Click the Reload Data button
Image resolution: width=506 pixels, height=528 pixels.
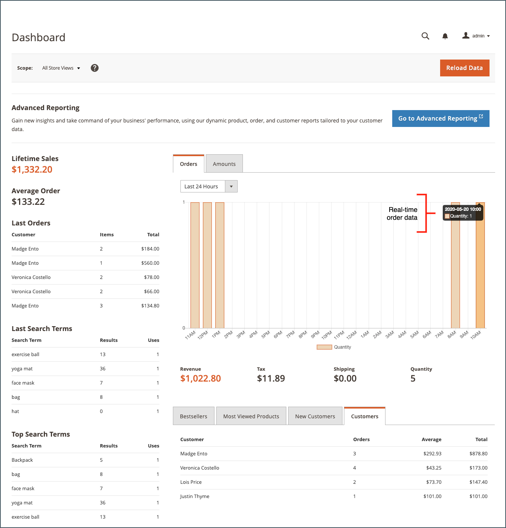point(464,68)
